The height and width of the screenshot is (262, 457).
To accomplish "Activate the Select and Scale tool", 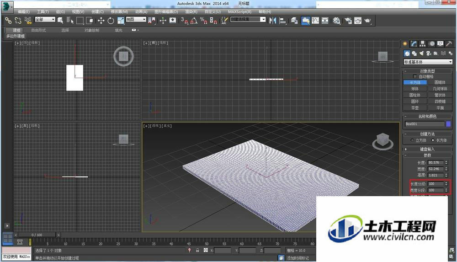I will pyautogui.click(x=121, y=21).
